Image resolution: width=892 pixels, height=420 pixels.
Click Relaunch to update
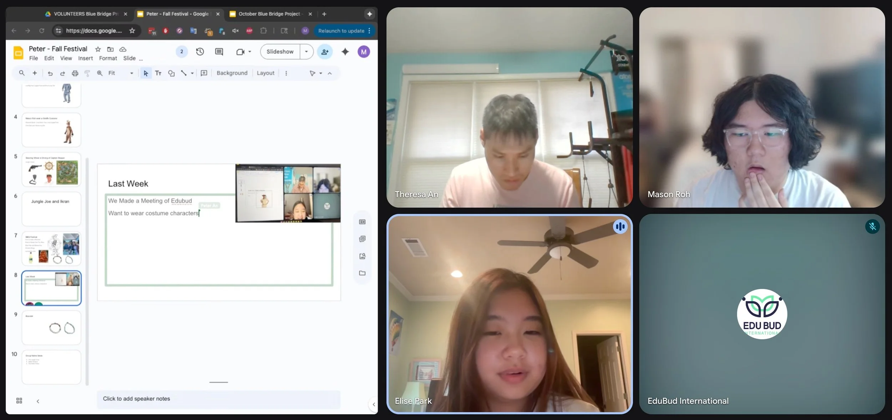point(341,31)
